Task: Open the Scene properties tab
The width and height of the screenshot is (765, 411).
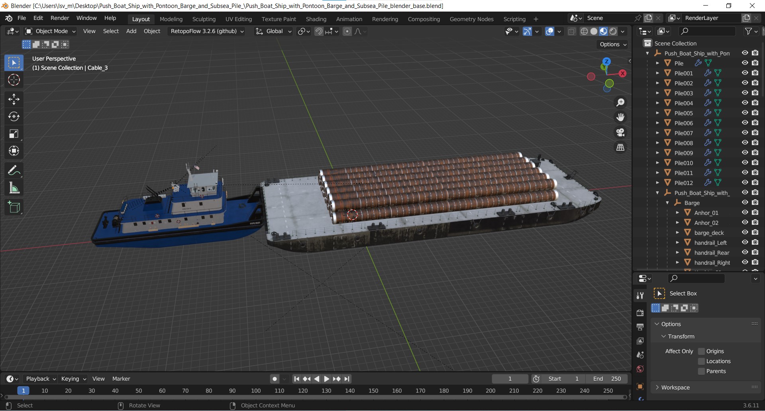Action: tap(640, 355)
